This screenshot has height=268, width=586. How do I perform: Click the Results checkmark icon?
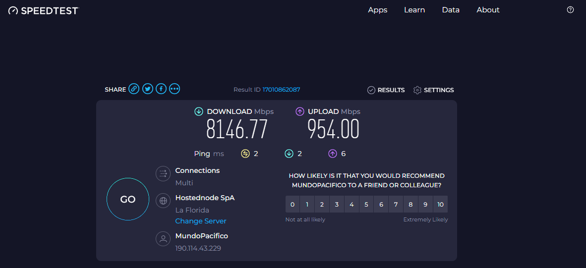[371, 90]
